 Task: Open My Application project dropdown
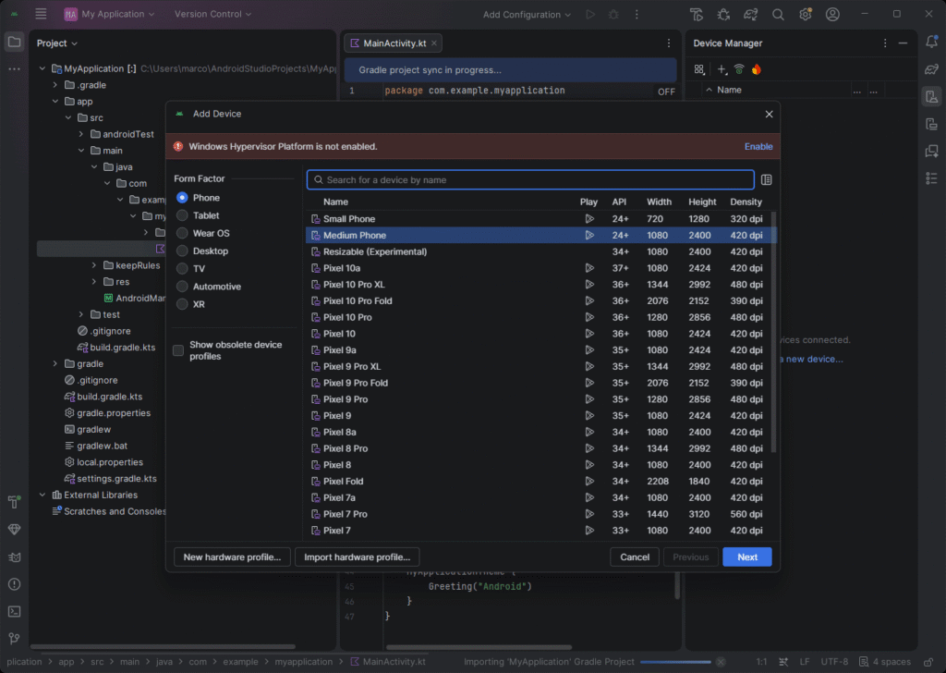(x=109, y=14)
